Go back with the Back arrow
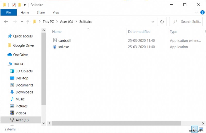This screenshot has height=133, width=206. (x=6, y=22)
